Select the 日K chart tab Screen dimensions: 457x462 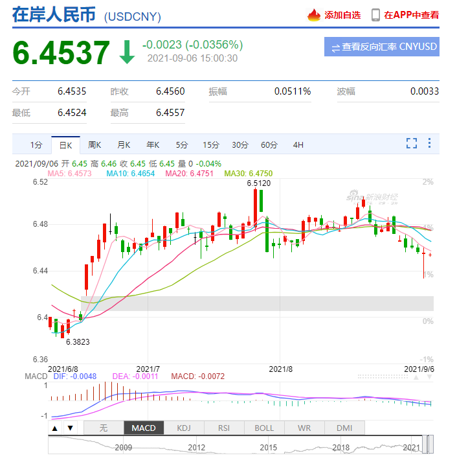pyautogui.click(x=65, y=145)
